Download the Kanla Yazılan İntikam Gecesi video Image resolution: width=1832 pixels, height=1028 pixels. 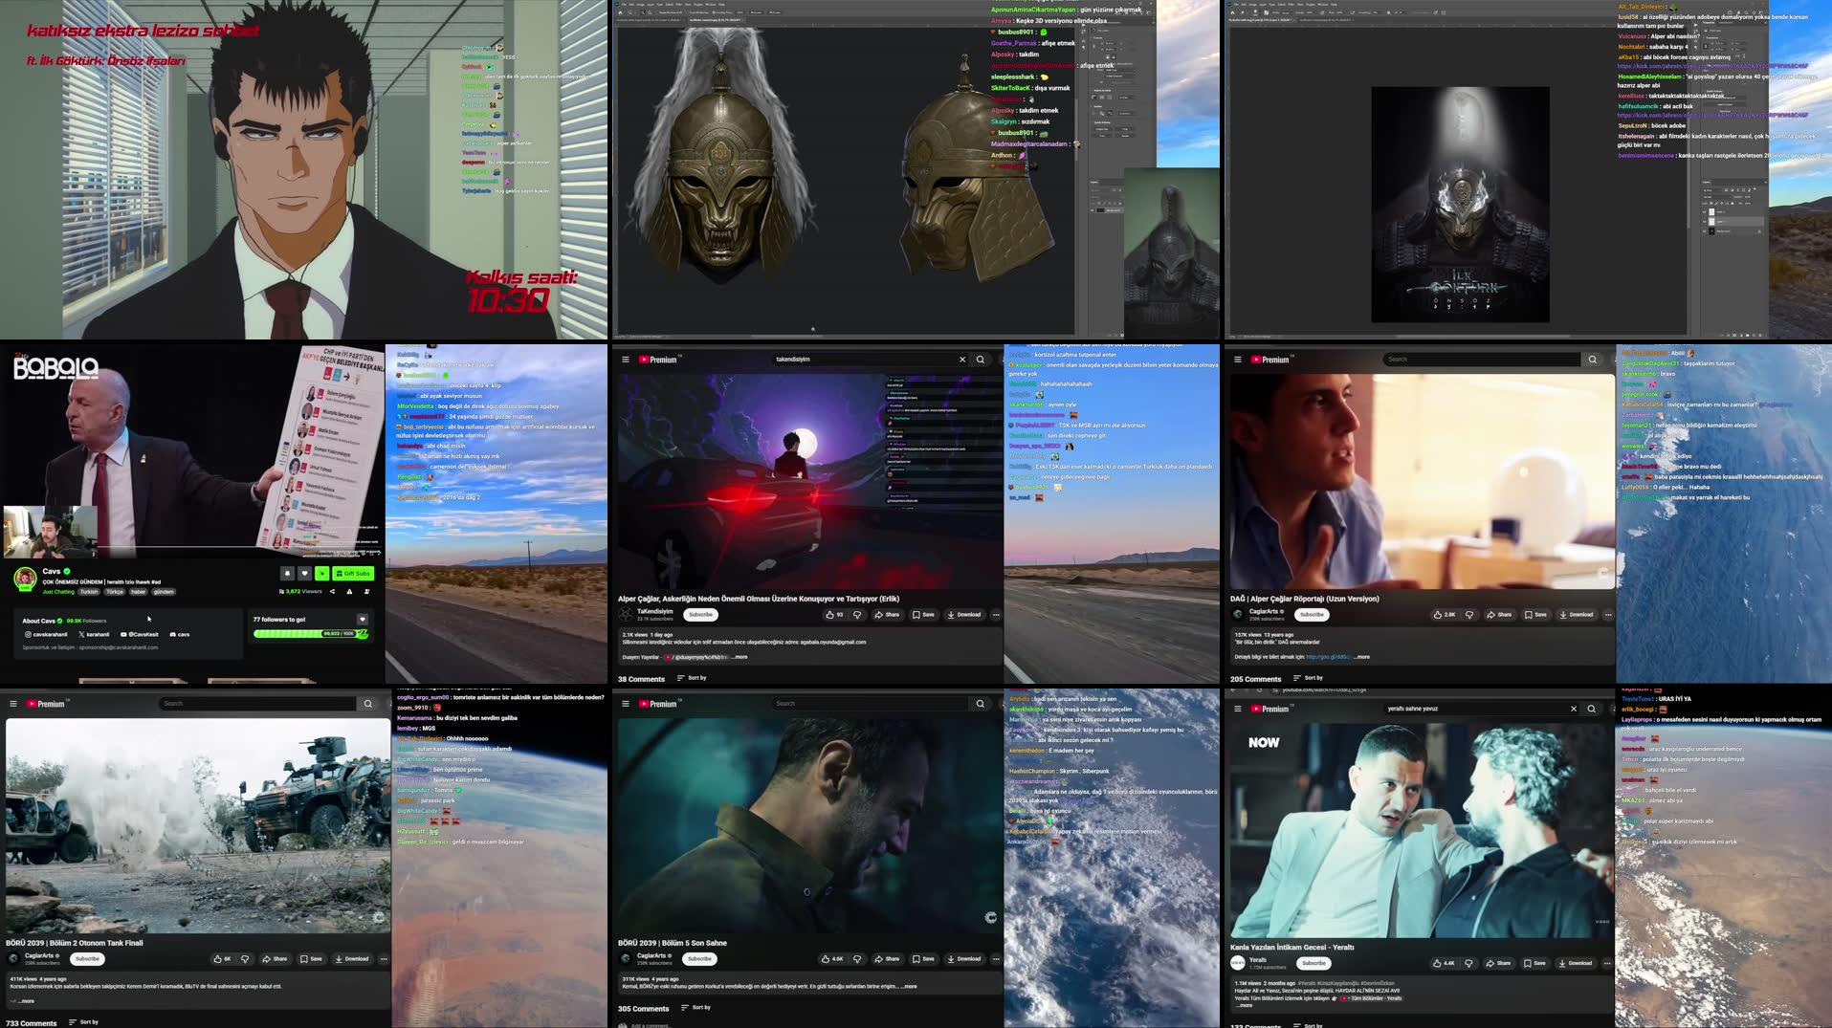click(1576, 963)
